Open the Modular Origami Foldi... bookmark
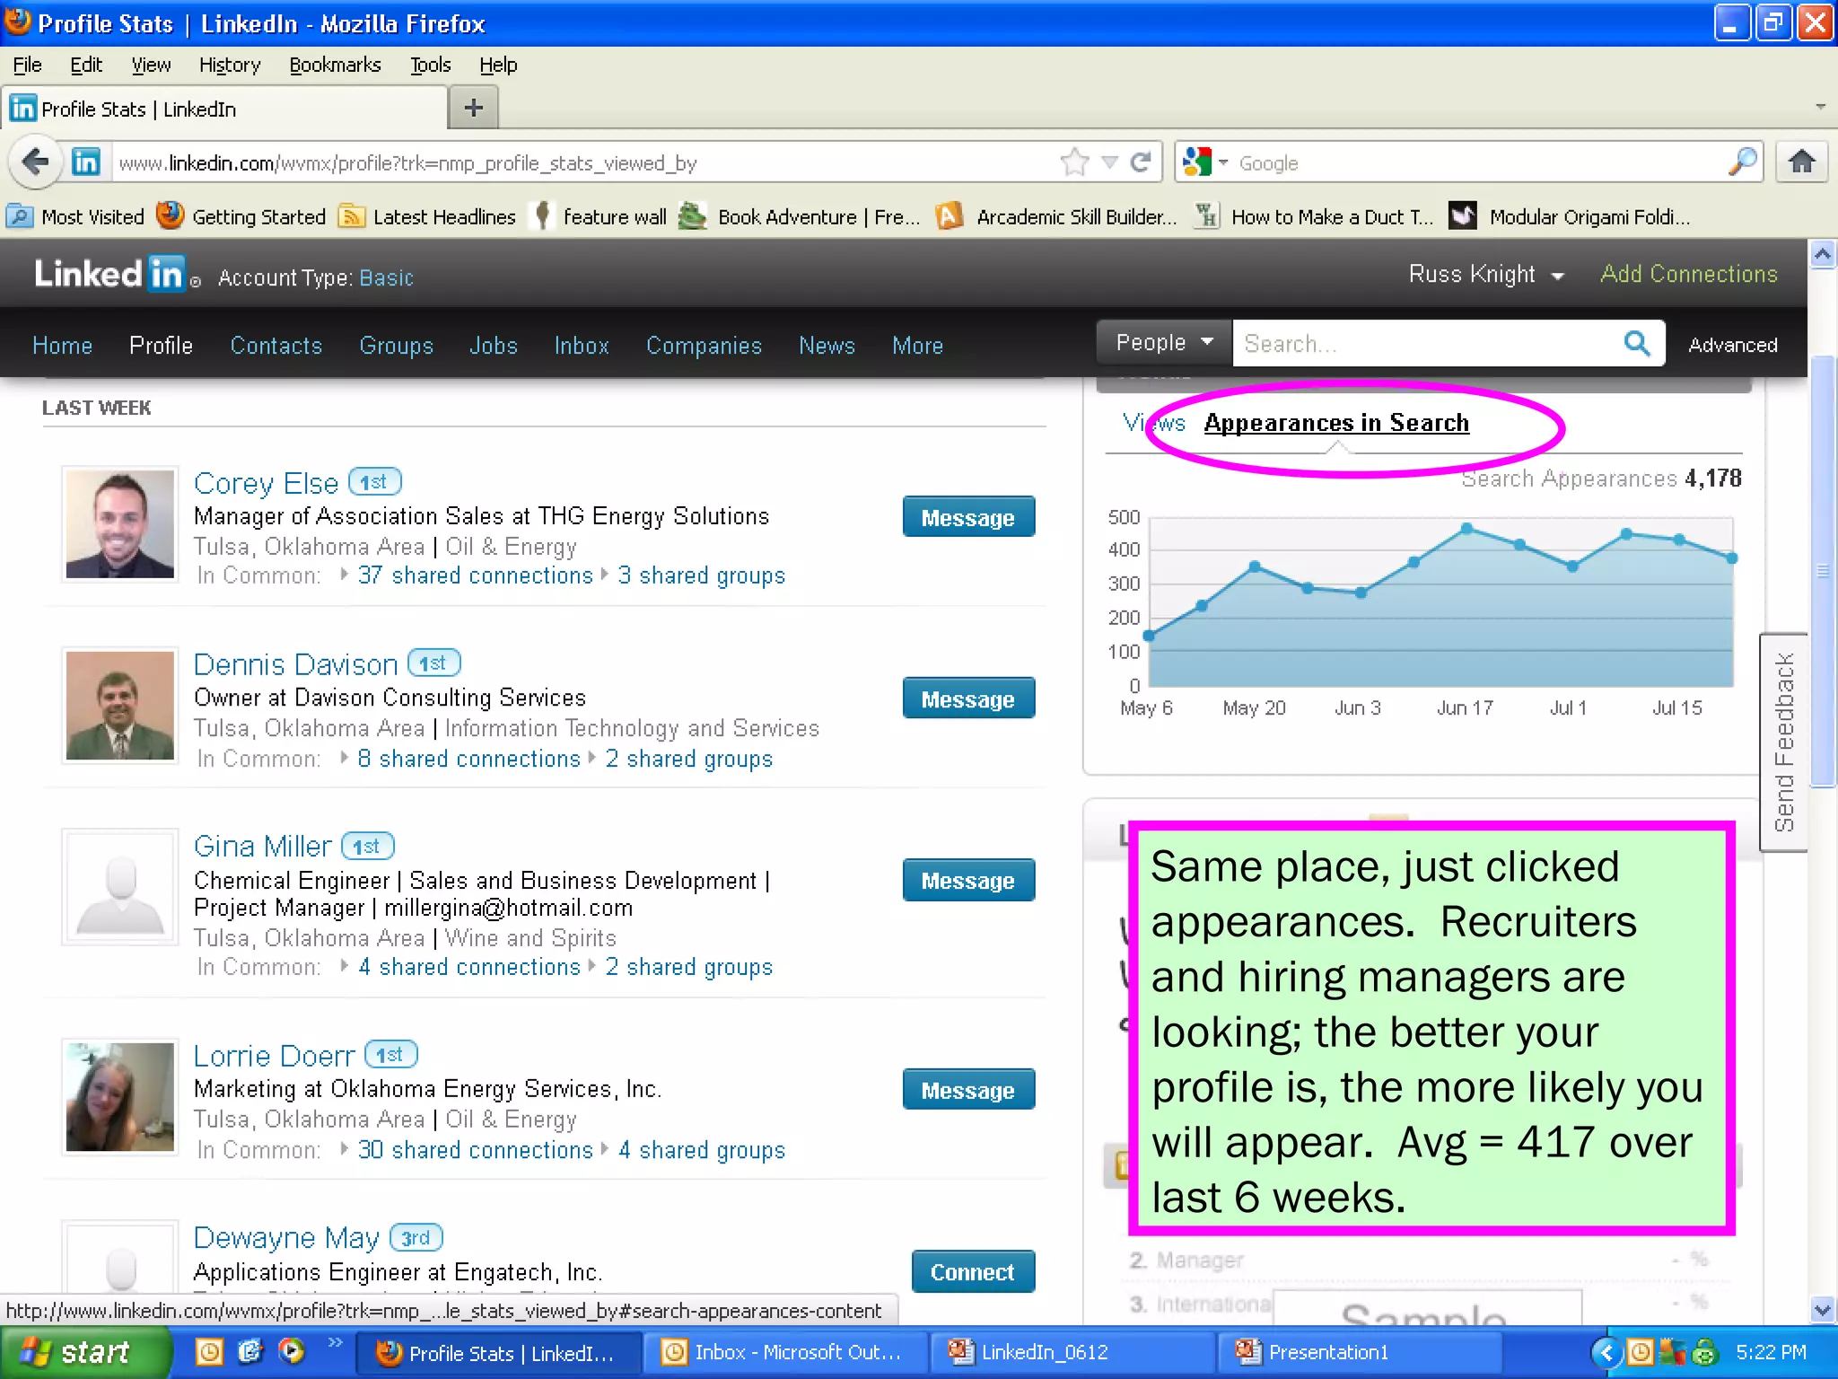The height and width of the screenshot is (1379, 1838). [1571, 216]
